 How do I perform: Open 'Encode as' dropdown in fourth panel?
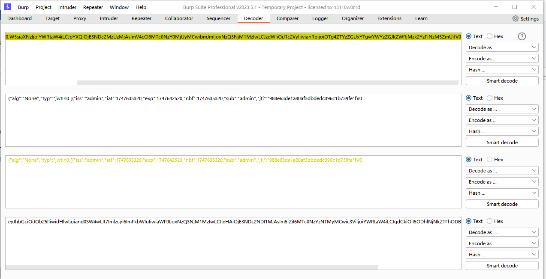(502, 243)
